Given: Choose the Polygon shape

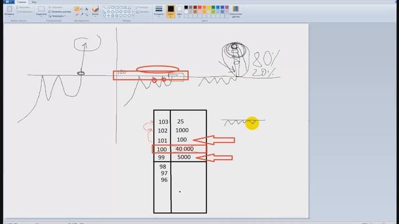Looking at the screenshot, I should point(125,7).
